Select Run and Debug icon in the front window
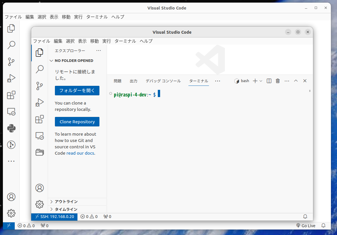The image size is (337, 235). (x=40, y=103)
